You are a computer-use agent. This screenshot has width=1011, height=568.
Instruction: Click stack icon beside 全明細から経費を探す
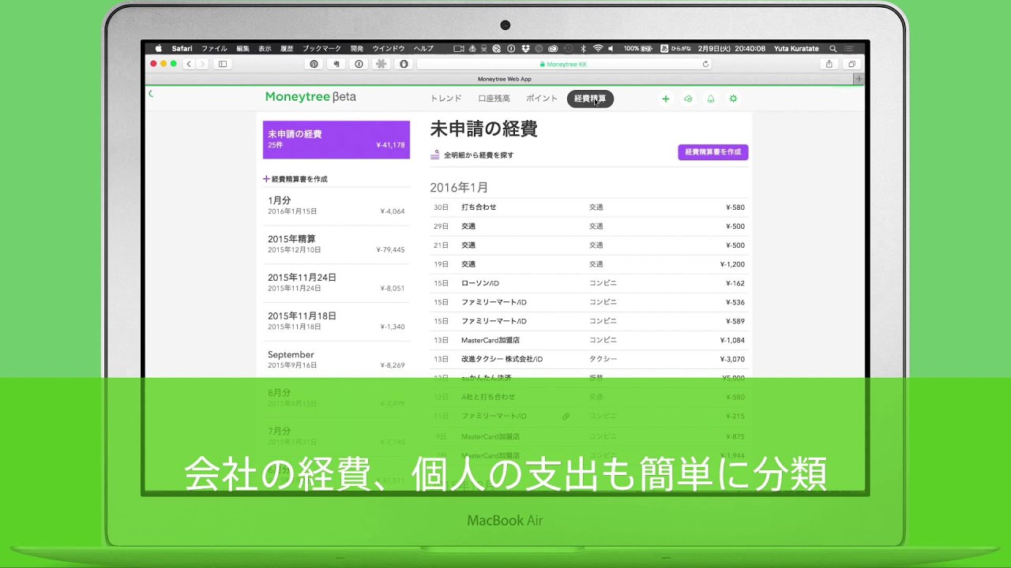click(434, 155)
